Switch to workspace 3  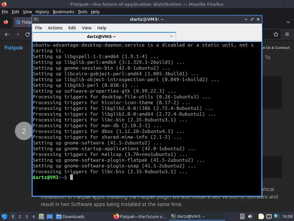27,217
